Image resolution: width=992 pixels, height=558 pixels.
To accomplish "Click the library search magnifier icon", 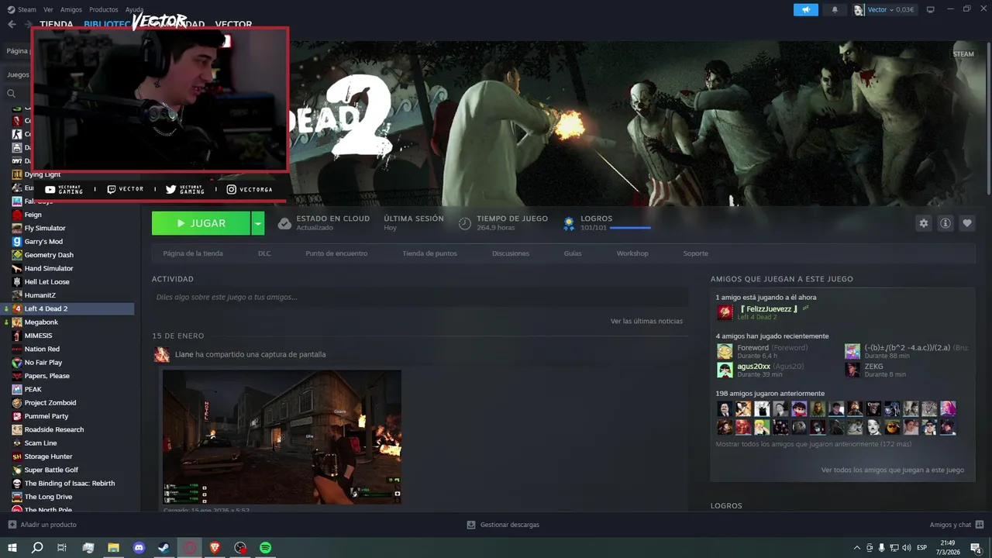I will (x=12, y=94).
